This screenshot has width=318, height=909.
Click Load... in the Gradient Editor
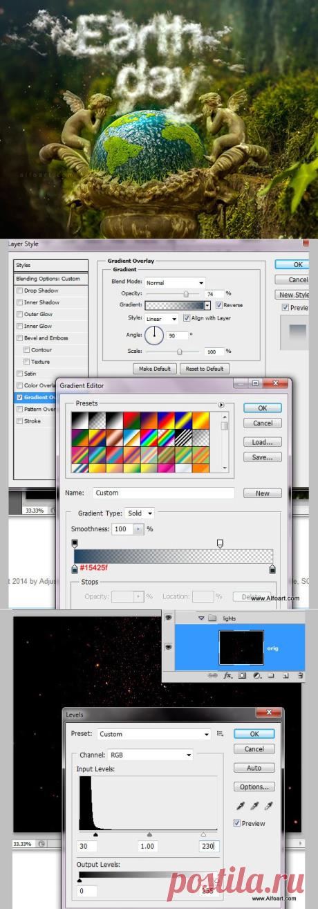(262, 442)
